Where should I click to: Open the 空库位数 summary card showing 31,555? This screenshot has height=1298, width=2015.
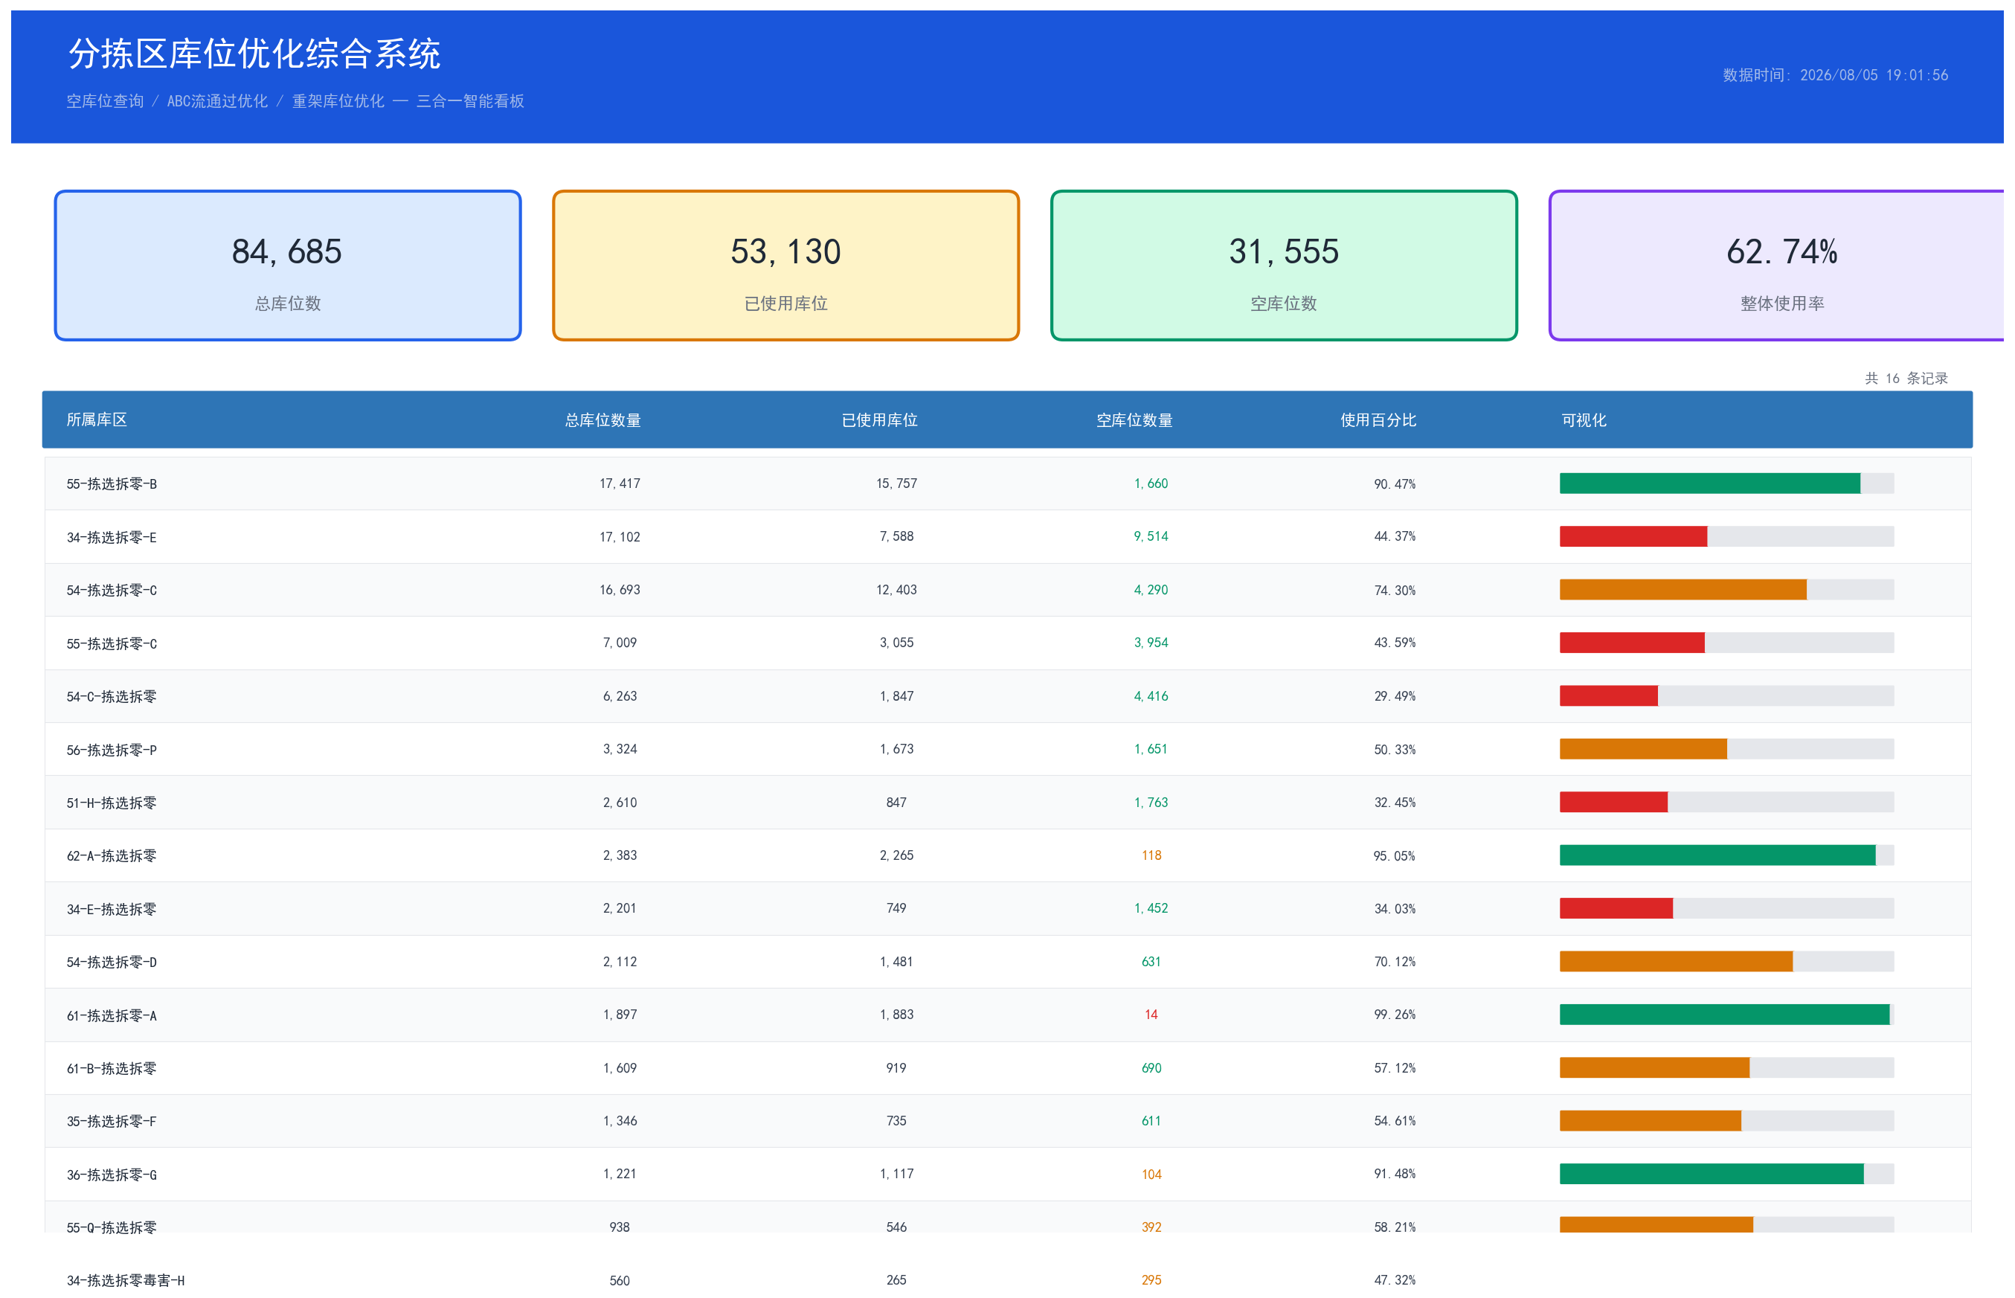point(1284,266)
